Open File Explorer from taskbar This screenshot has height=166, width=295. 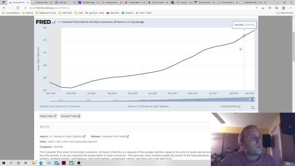(x=33, y=163)
